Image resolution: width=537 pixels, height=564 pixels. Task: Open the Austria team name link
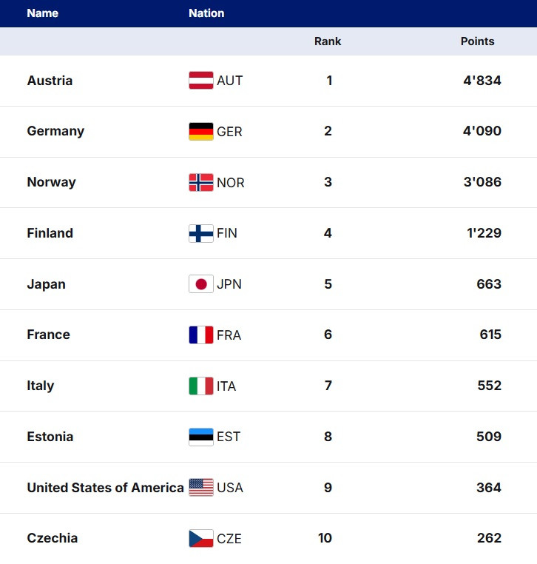tap(50, 81)
